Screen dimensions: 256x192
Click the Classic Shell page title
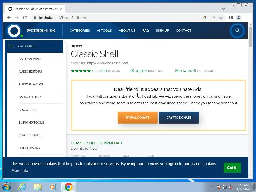click(95, 54)
